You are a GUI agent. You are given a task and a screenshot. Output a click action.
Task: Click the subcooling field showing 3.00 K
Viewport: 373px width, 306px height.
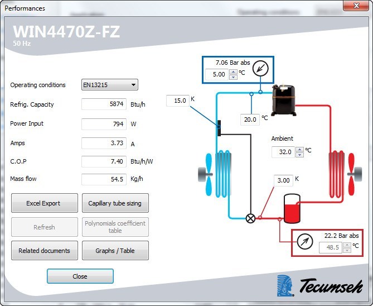pyautogui.click(x=283, y=180)
